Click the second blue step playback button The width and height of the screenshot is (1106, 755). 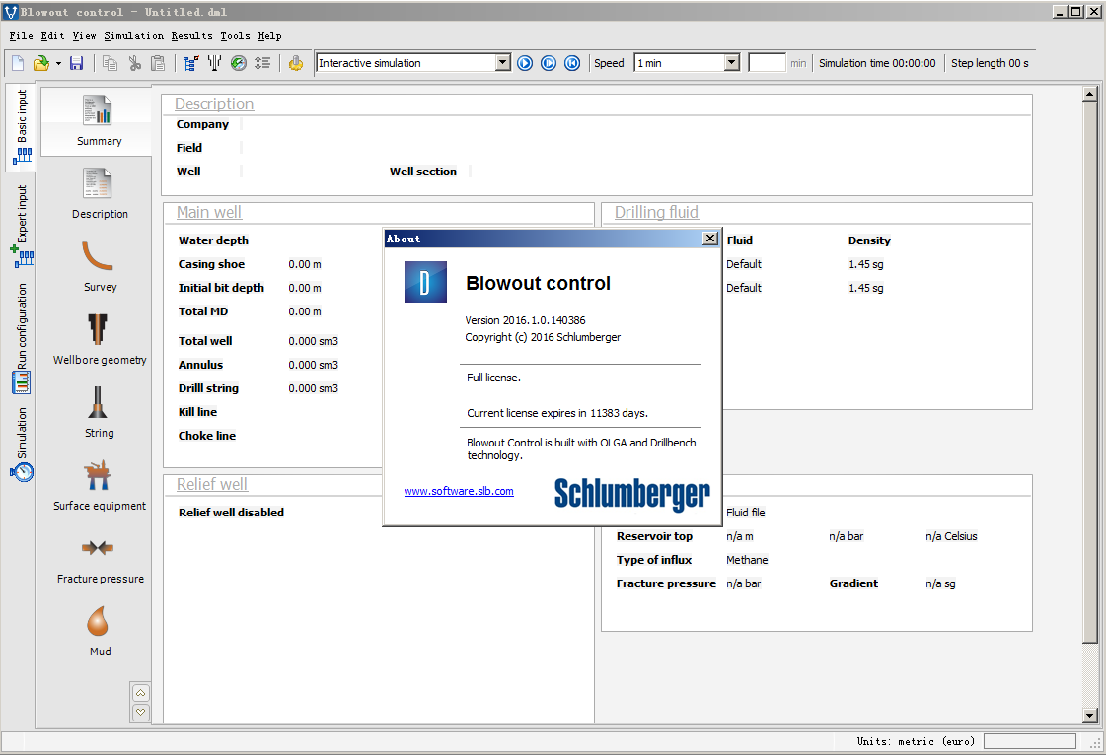coord(549,63)
